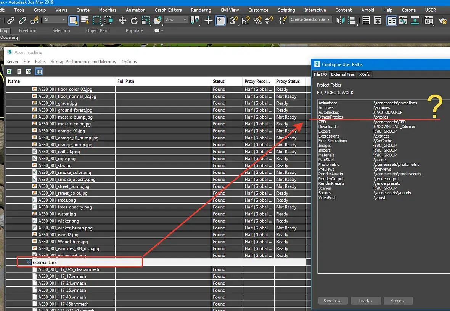Viewport: 450px width, 311px height.
Task: Open the Schematic View icon
Action: pyautogui.click(x=415, y=20)
